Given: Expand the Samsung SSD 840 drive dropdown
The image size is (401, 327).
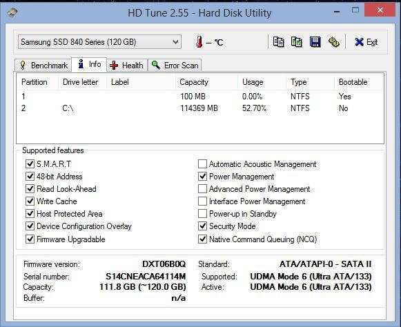Looking at the screenshot, I should (99, 42).
